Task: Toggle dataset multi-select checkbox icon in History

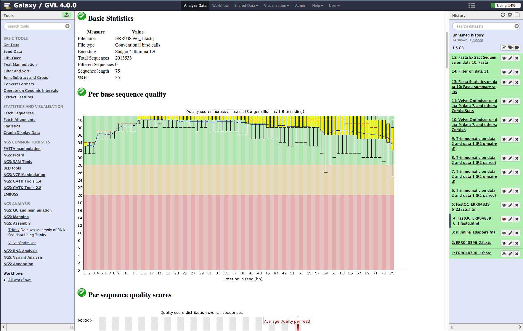Action: [x=504, y=47]
